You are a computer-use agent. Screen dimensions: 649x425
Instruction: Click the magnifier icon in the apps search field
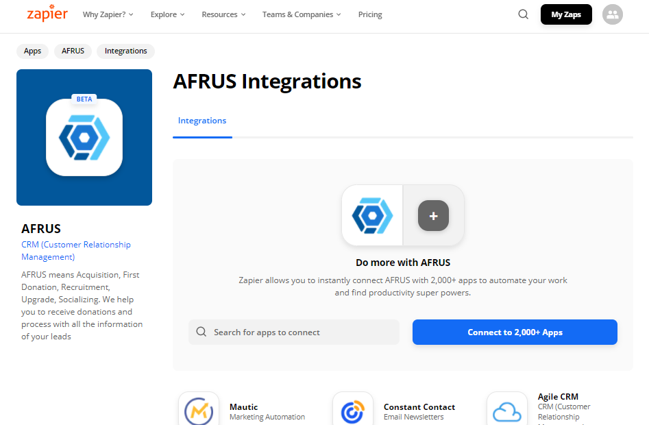coord(201,332)
